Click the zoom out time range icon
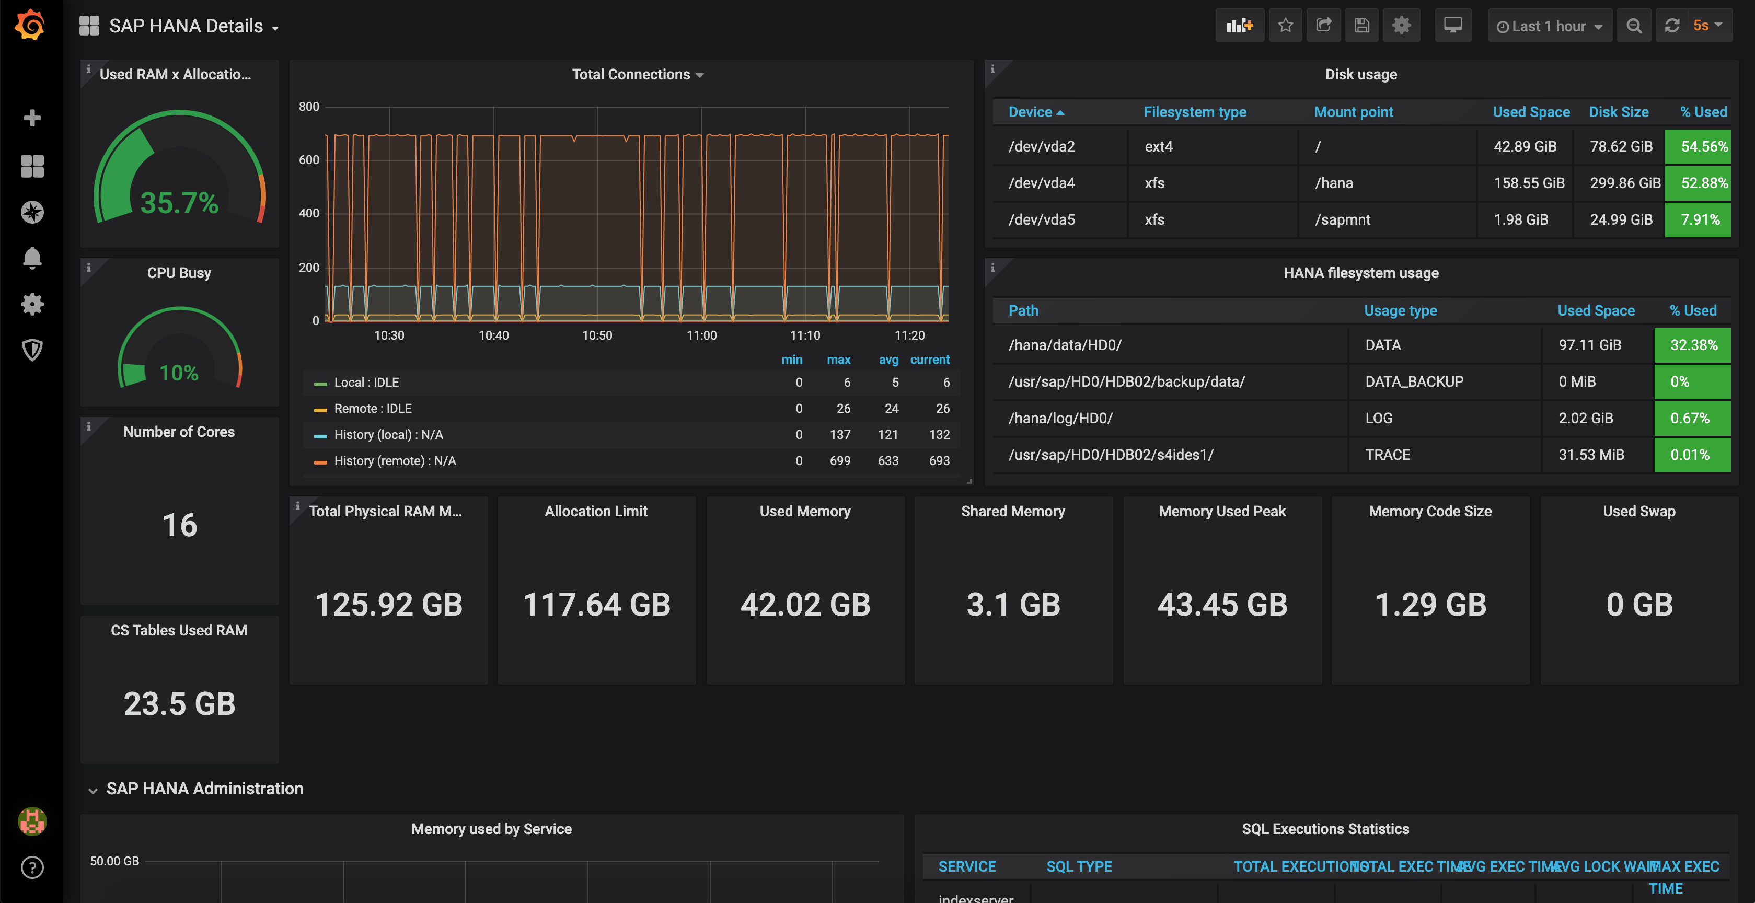 [x=1633, y=26]
